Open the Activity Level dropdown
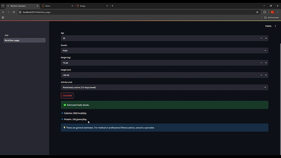This screenshot has height=158, width=281. [164, 87]
